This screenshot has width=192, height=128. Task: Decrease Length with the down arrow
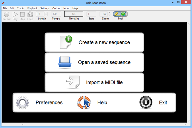tap(46, 15)
